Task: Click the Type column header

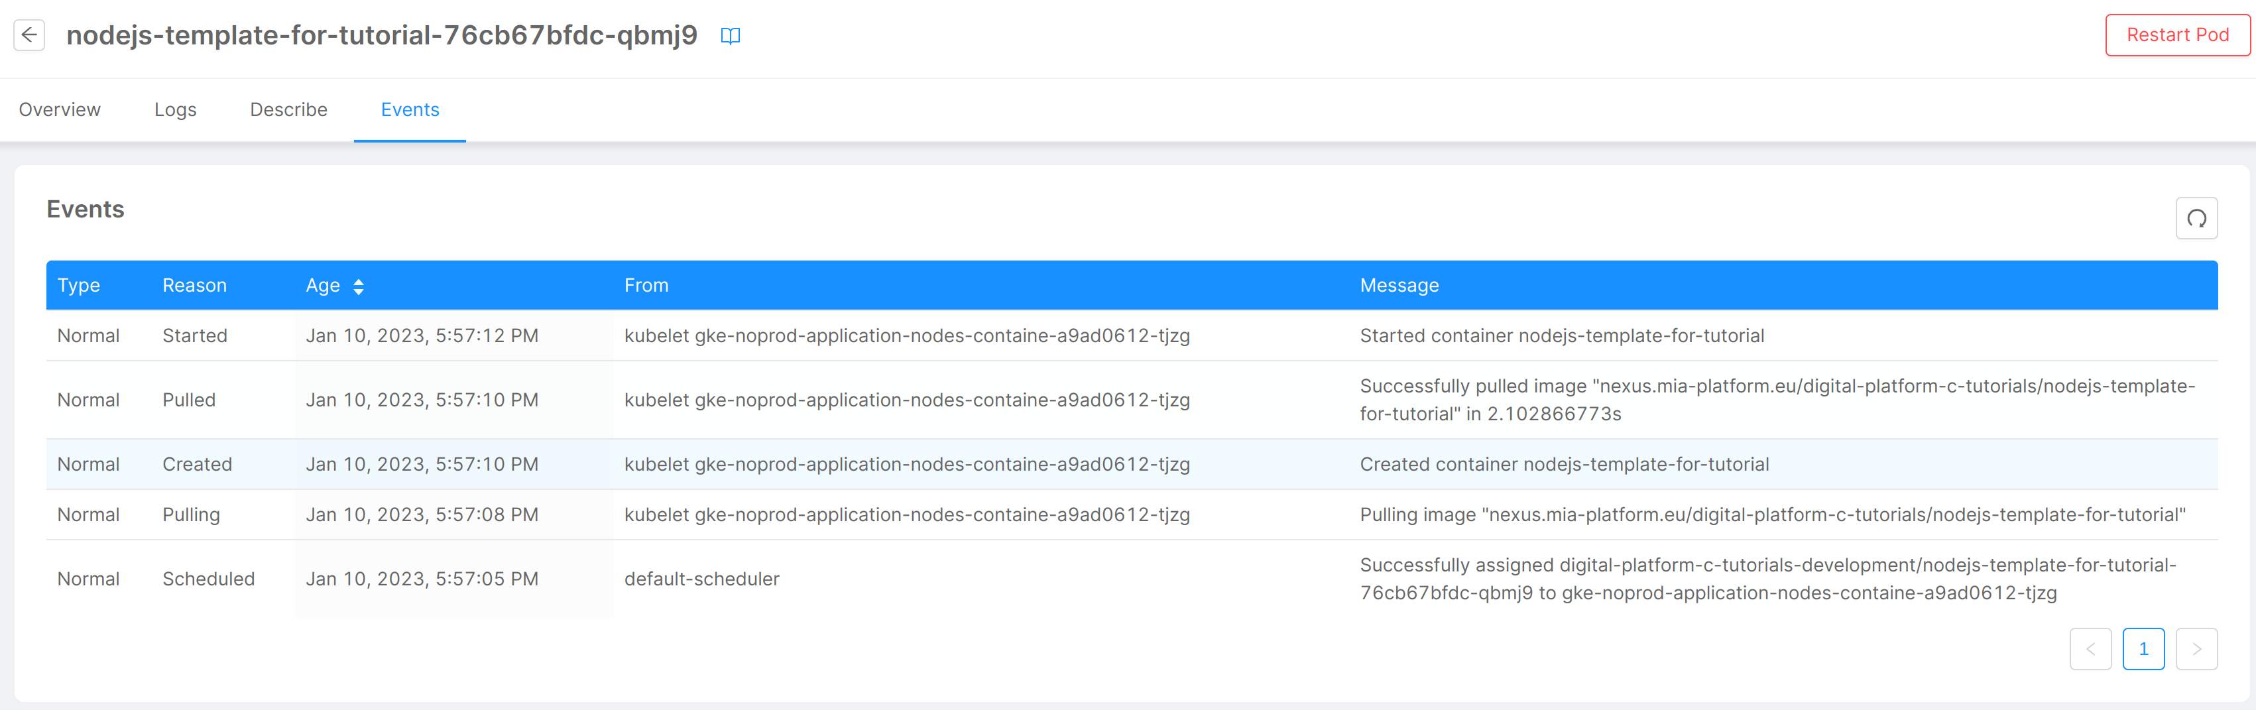Action: tap(79, 286)
